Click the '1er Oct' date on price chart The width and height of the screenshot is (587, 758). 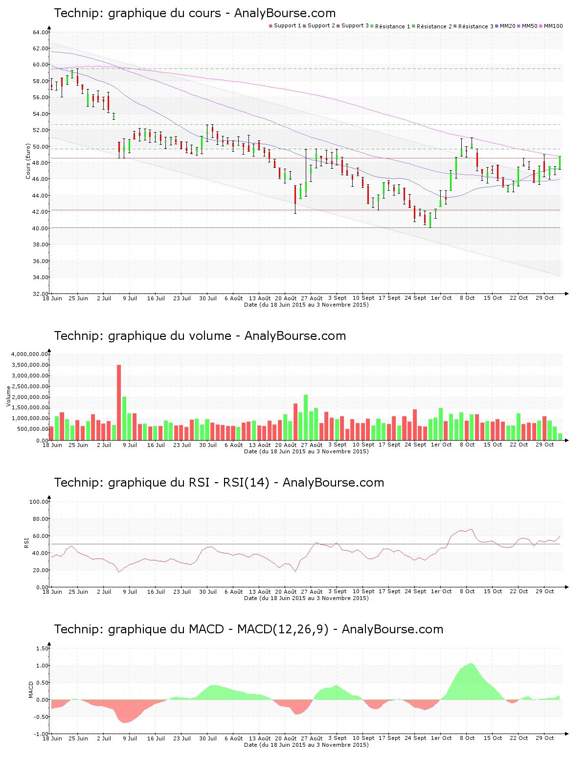[441, 298]
